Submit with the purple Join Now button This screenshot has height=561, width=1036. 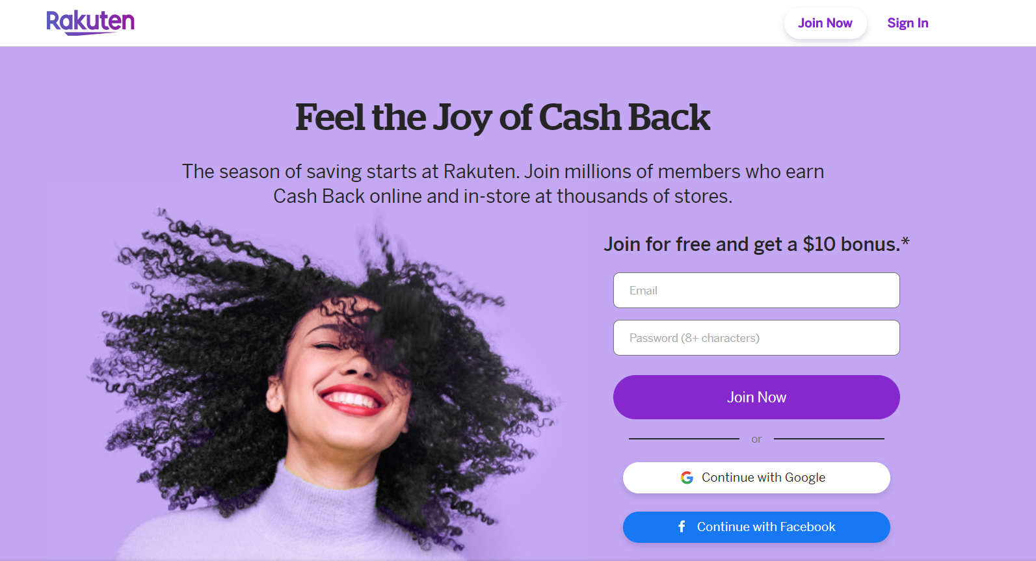tap(756, 397)
